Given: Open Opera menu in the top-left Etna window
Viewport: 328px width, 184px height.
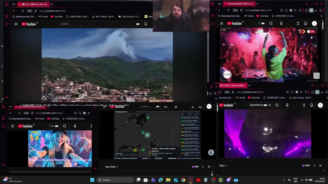Looking at the screenshot, I should (x=7, y=4).
